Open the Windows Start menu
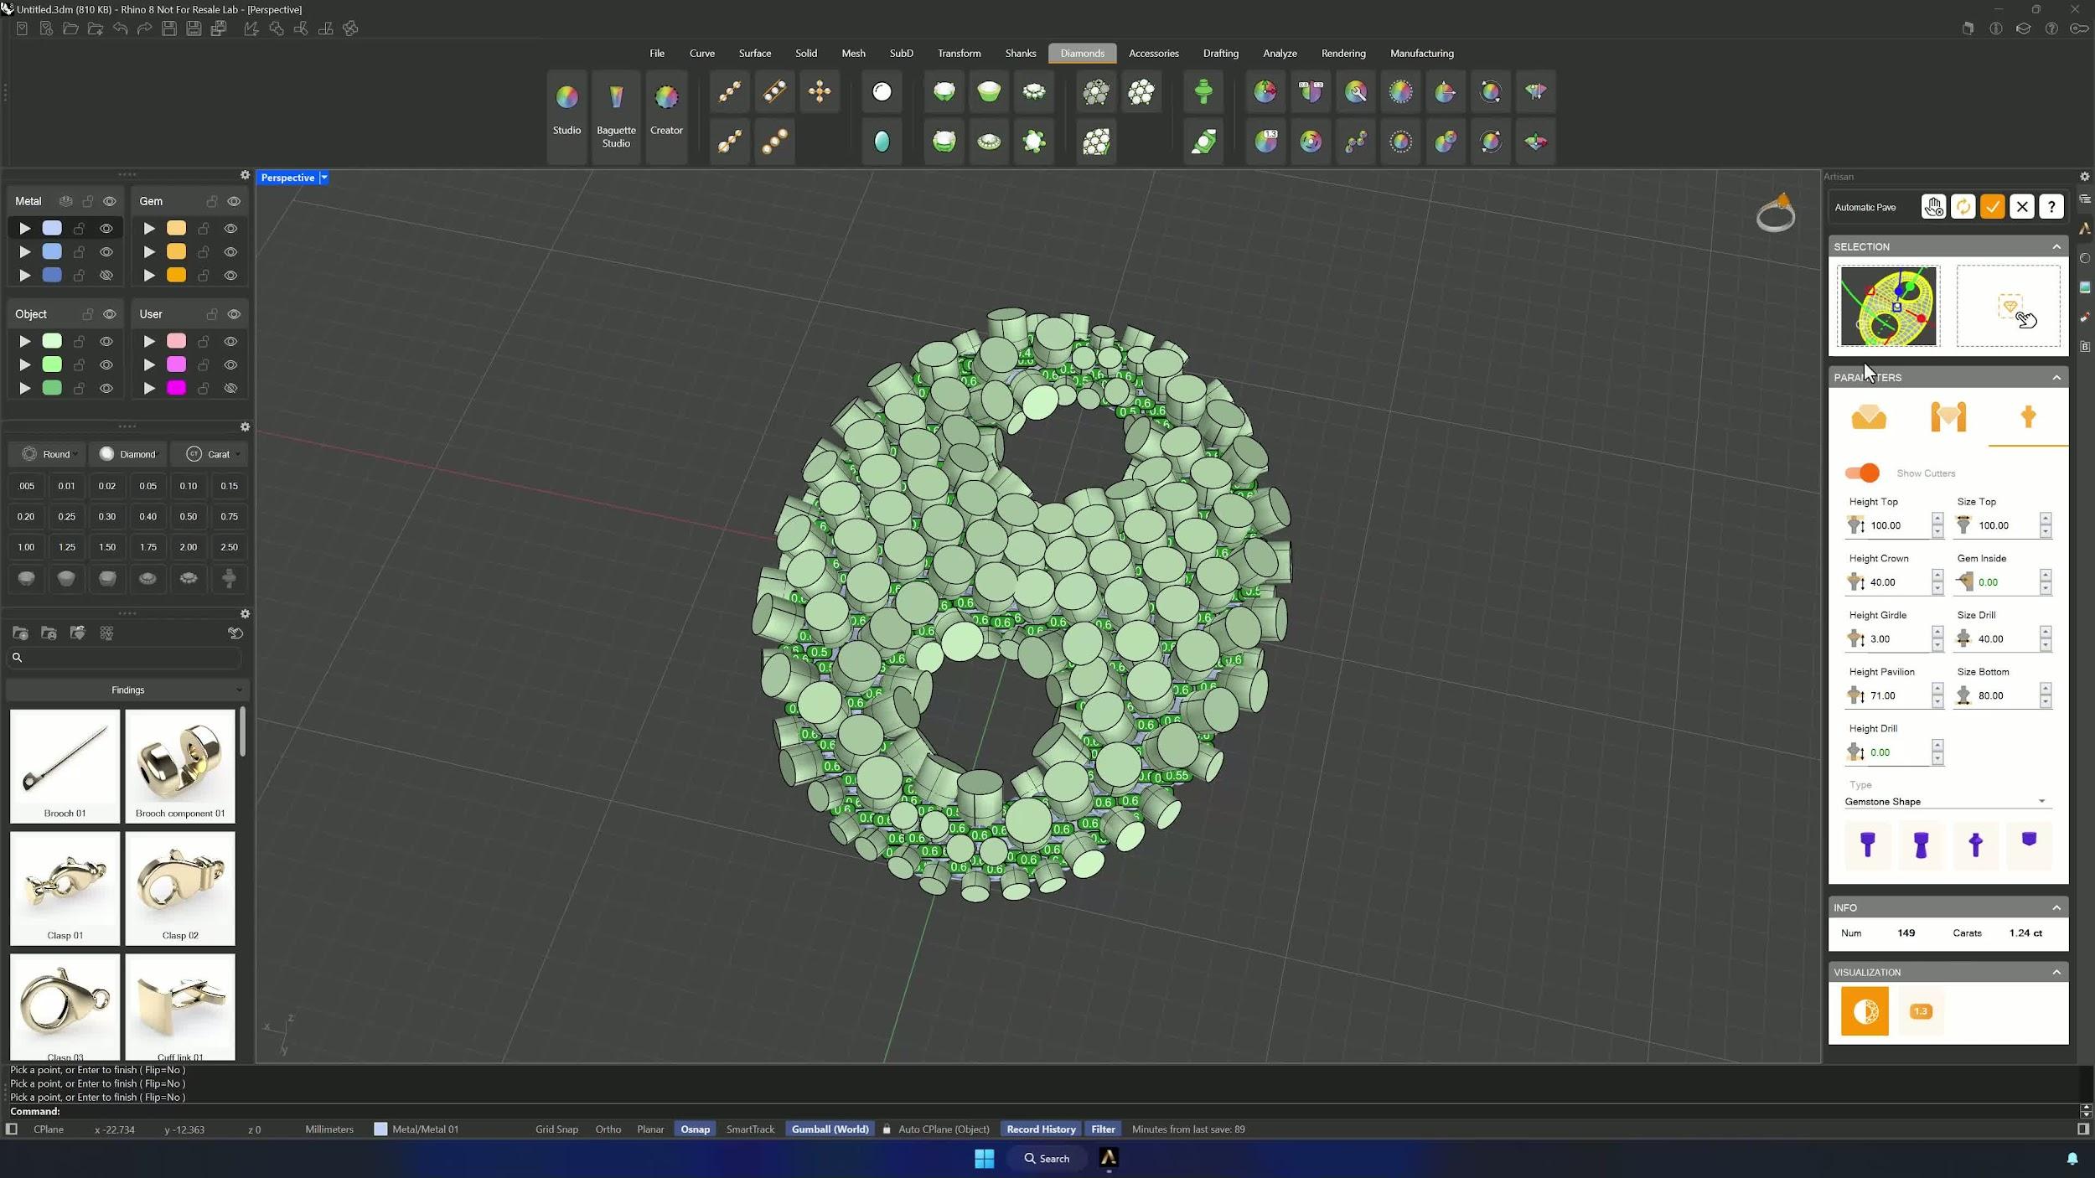Screen dimensions: 2095x1178 tap(984, 1158)
